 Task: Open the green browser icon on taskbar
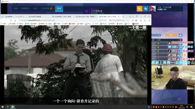(13, 107)
